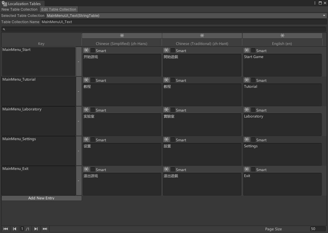Focus the Table Collection Name field
328x233 pixels.
coord(184,22)
